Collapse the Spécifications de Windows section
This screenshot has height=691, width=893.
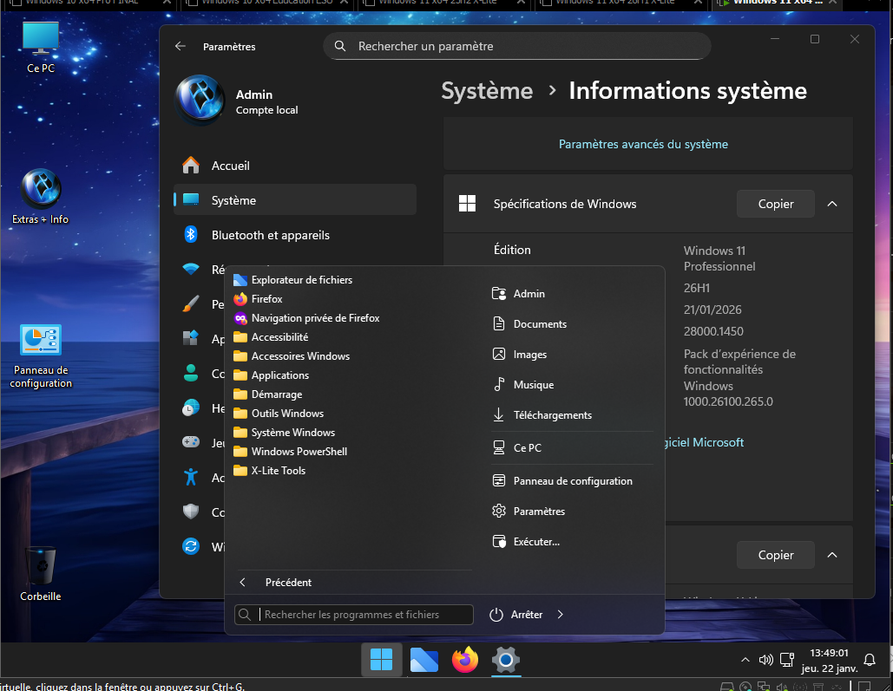point(832,204)
